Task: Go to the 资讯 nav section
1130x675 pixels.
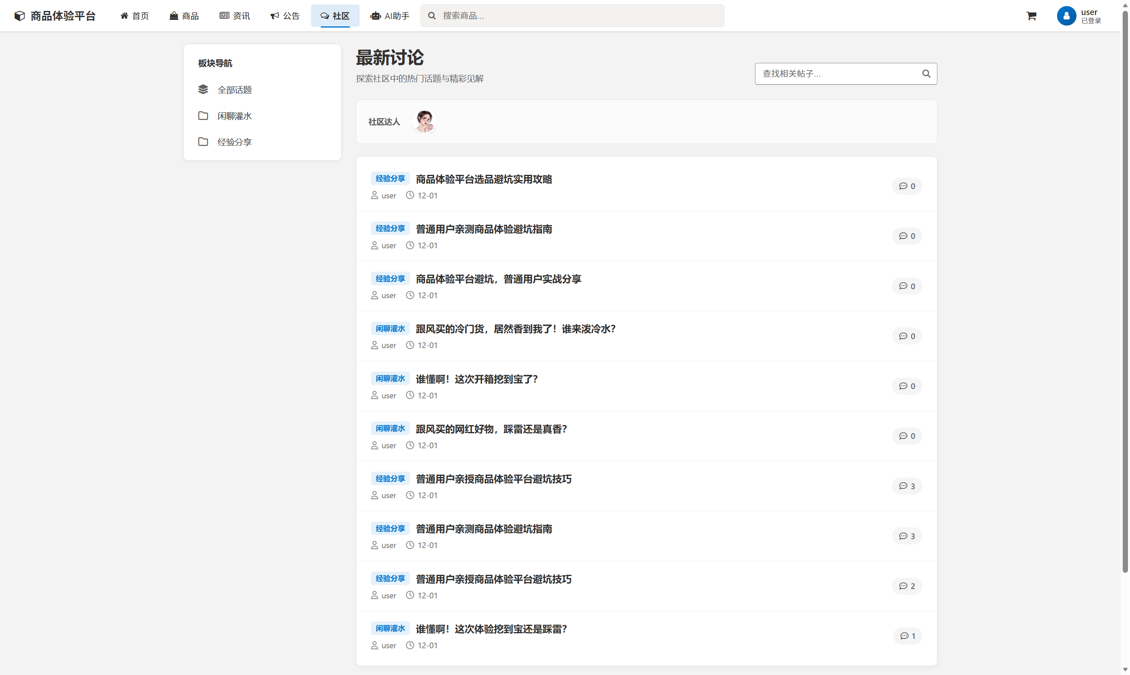Action: pyautogui.click(x=234, y=16)
